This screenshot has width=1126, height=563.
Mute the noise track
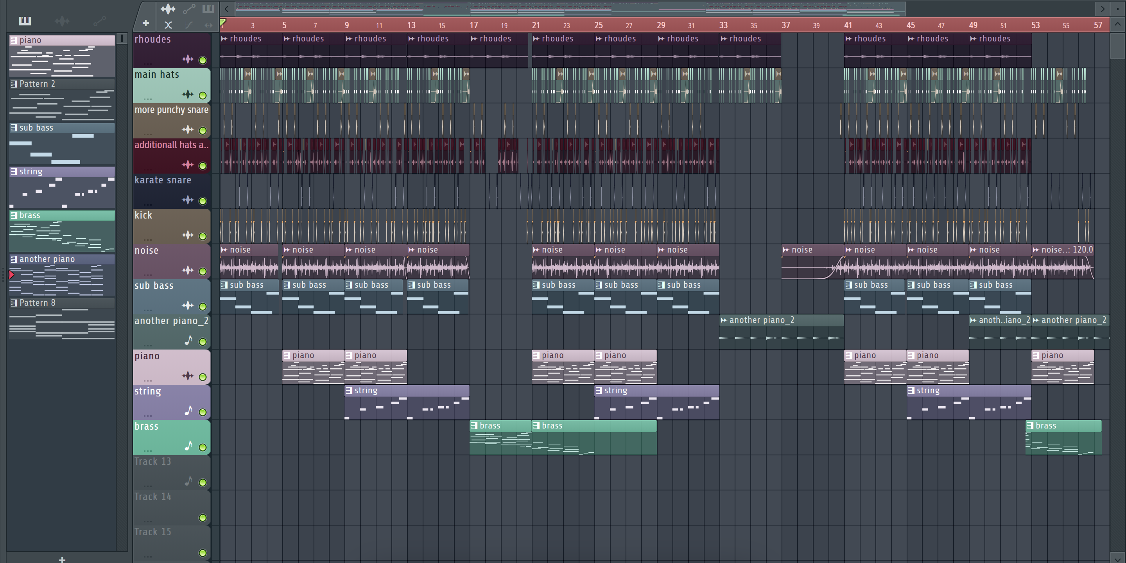(203, 271)
